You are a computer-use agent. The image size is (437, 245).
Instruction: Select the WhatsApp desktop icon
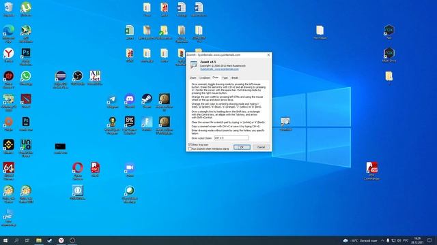tap(26, 78)
